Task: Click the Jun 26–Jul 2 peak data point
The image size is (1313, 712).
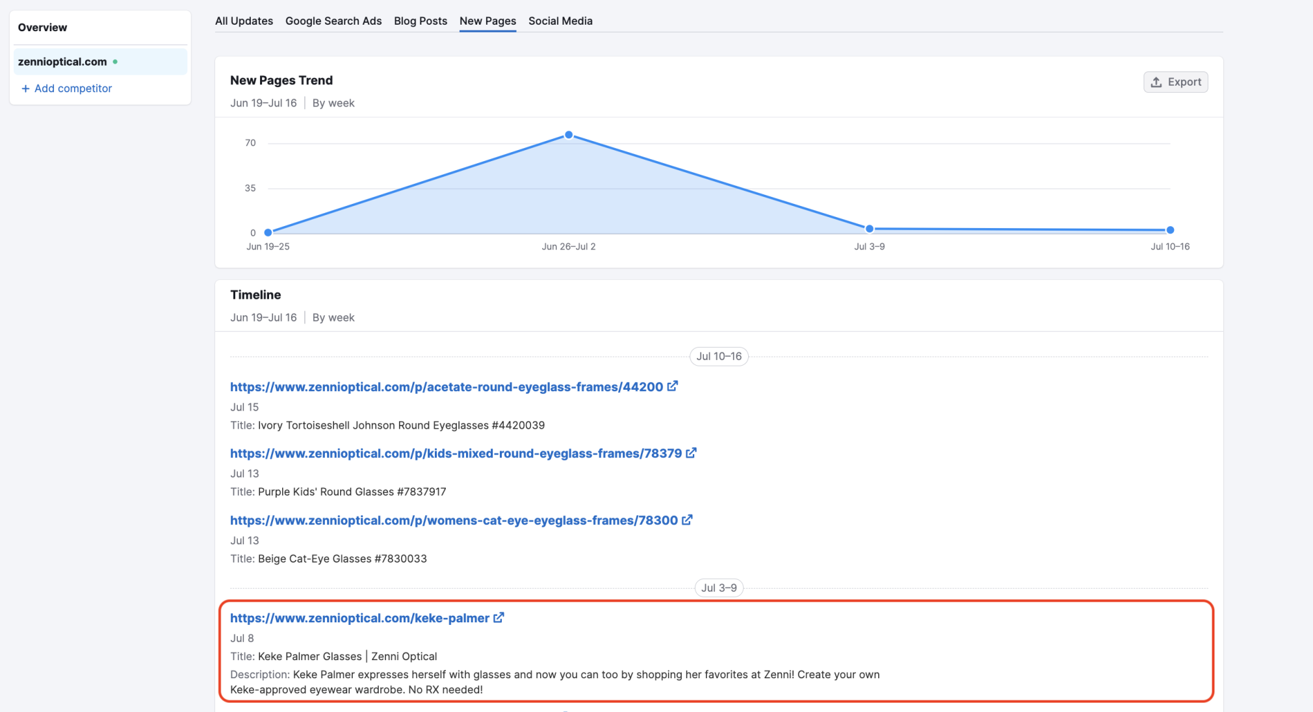Action: [x=569, y=135]
